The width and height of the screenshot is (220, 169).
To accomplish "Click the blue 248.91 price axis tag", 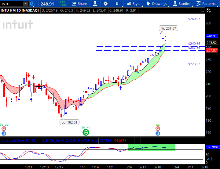I will 212,36.
